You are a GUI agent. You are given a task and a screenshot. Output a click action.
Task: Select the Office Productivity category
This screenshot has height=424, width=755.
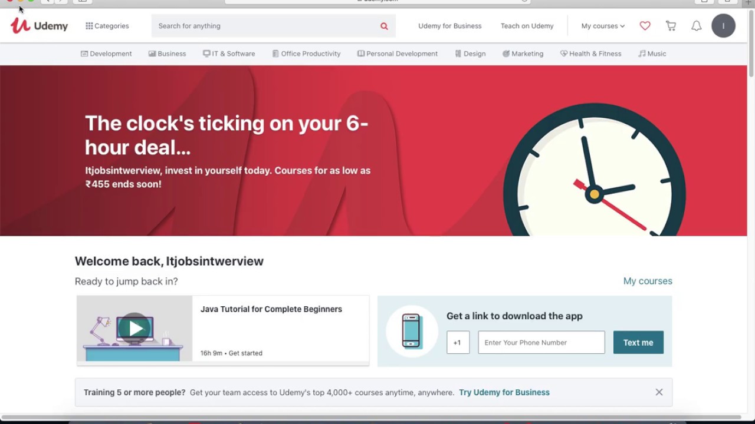coord(306,54)
